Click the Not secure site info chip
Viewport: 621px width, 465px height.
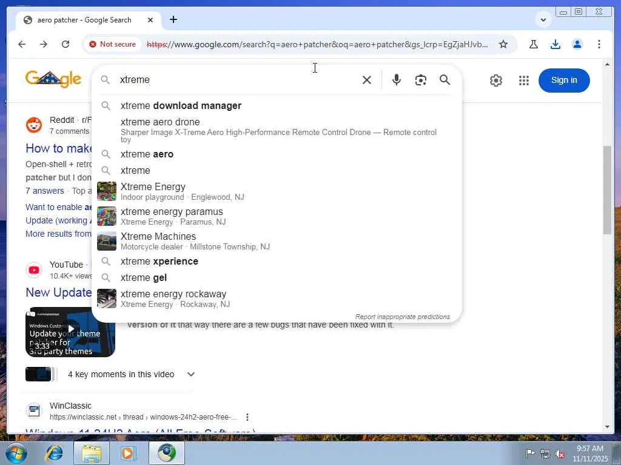pos(113,44)
